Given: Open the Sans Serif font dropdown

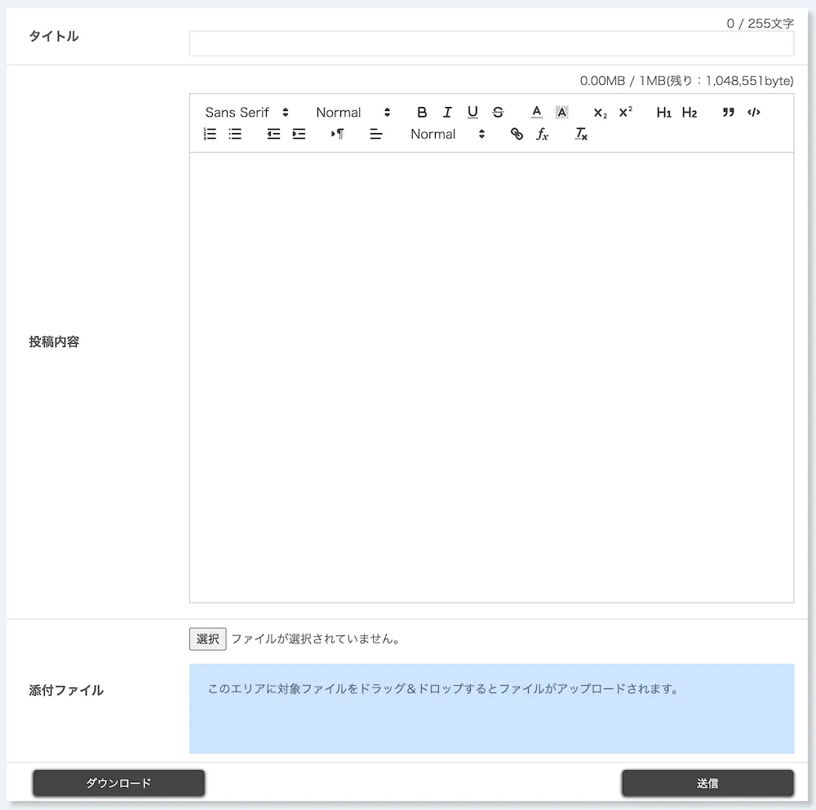Looking at the screenshot, I should (x=246, y=113).
